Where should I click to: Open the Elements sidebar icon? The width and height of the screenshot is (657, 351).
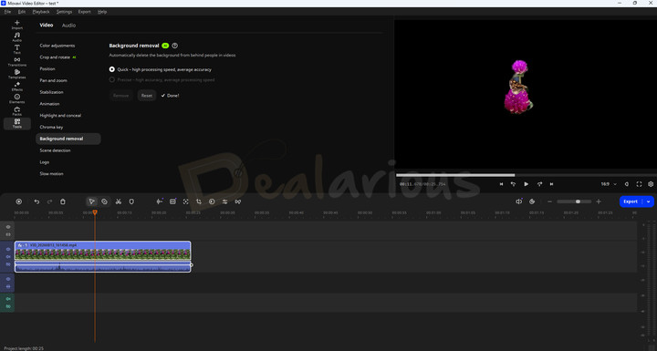[16, 98]
